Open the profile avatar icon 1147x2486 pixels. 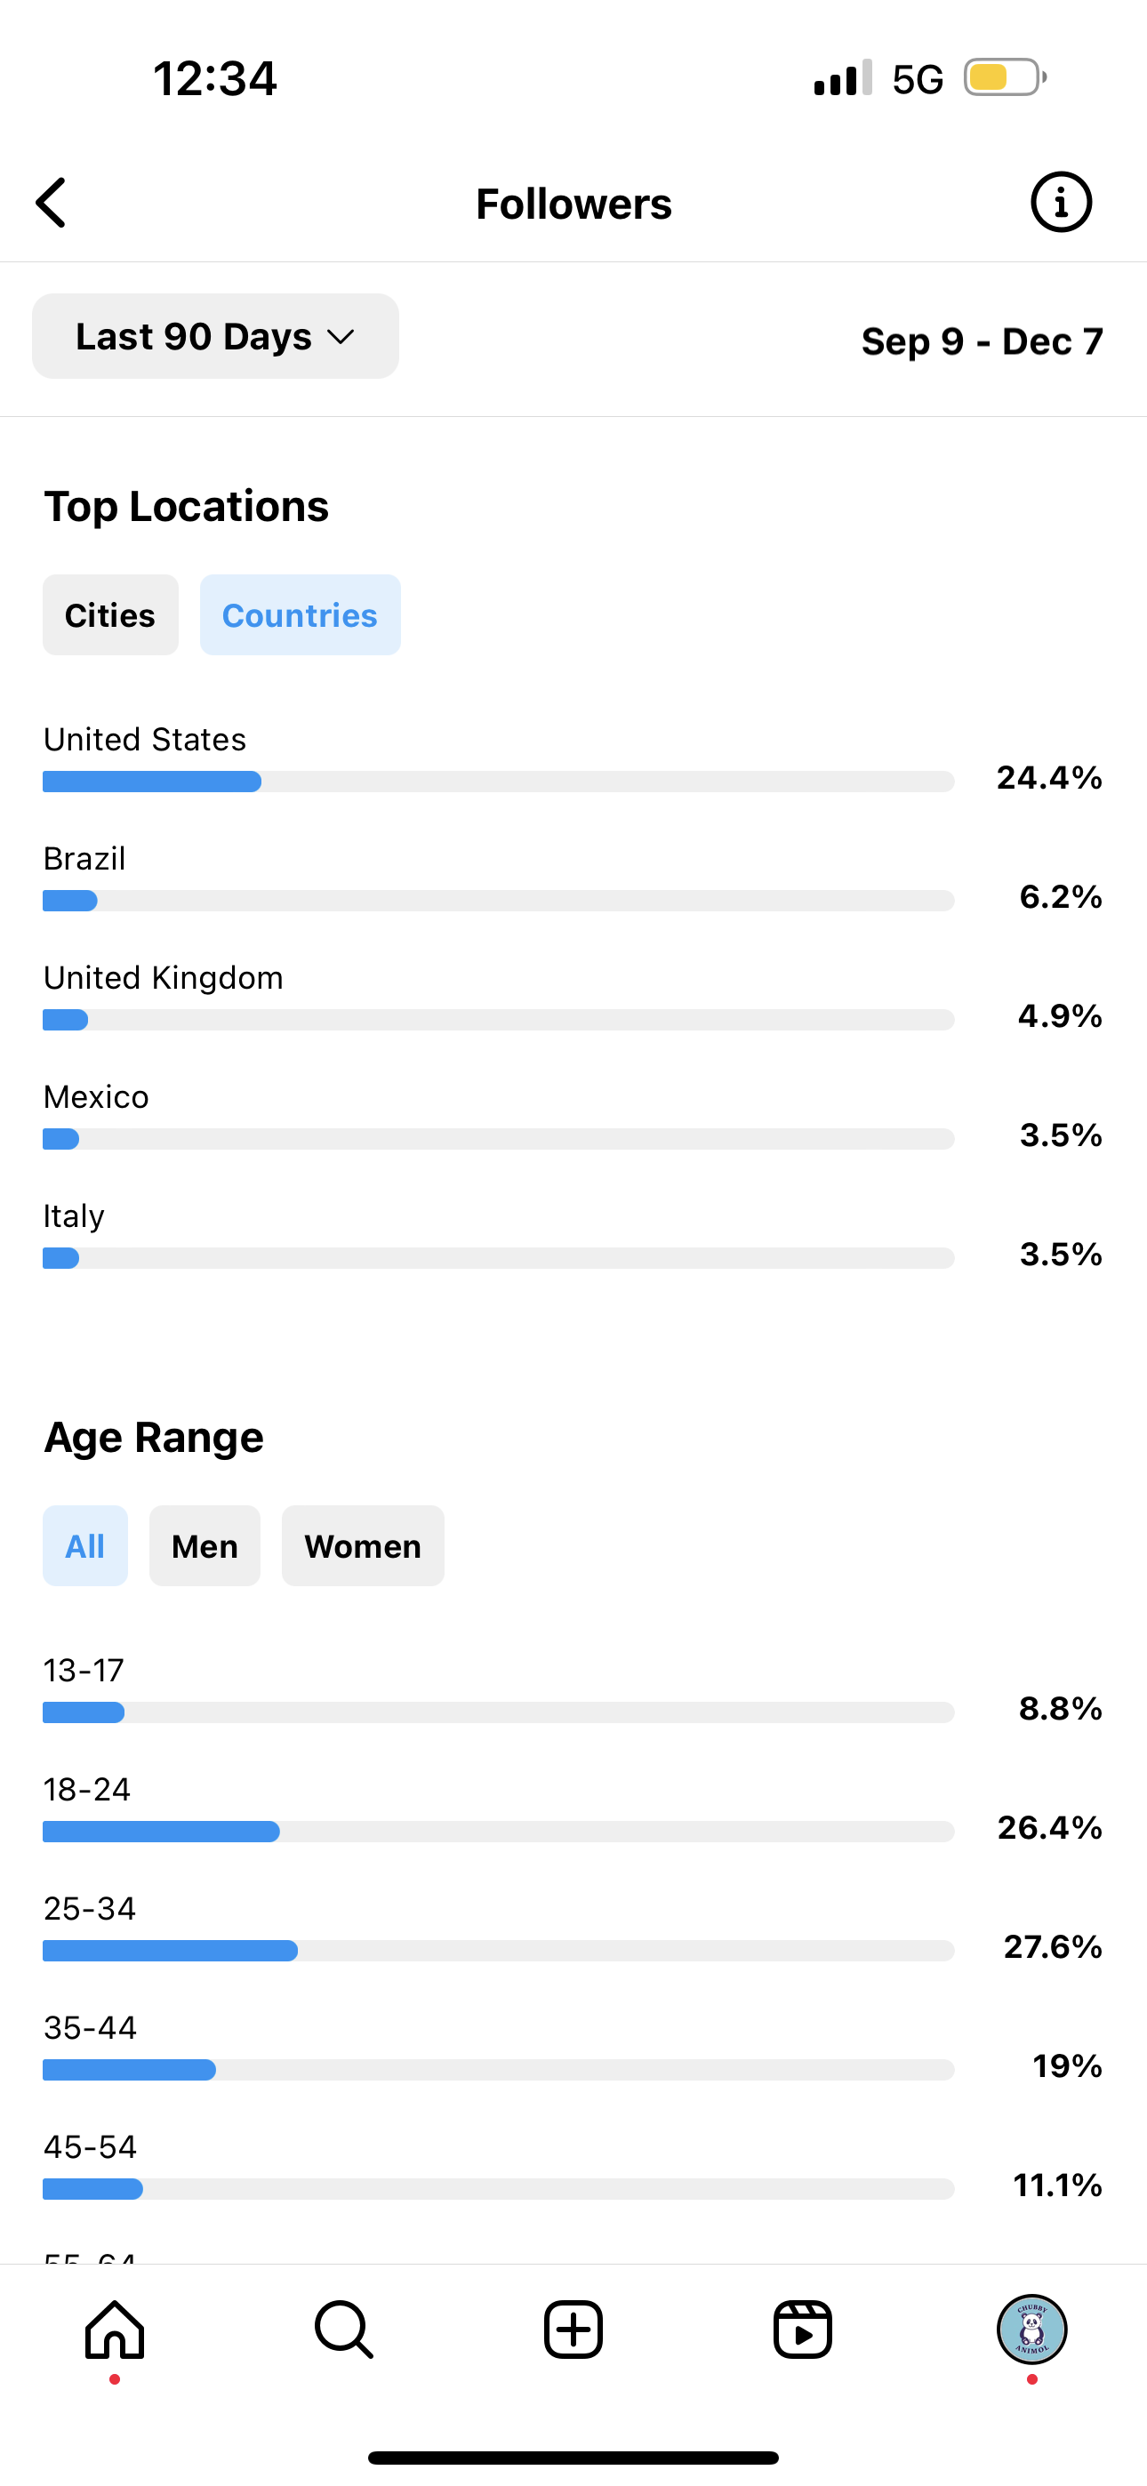[x=1032, y=2330]
